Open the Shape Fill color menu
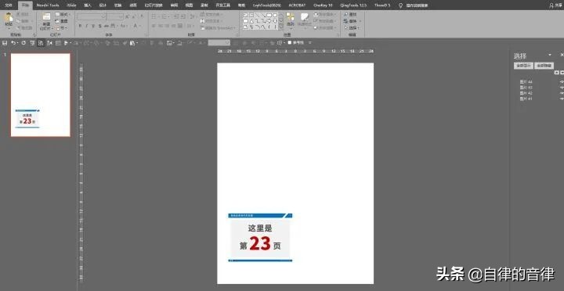The height and width of the screenshot is (291, 564). (325, 14)
